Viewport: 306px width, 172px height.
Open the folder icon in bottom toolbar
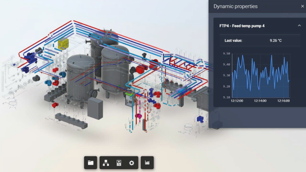point(91,163)
